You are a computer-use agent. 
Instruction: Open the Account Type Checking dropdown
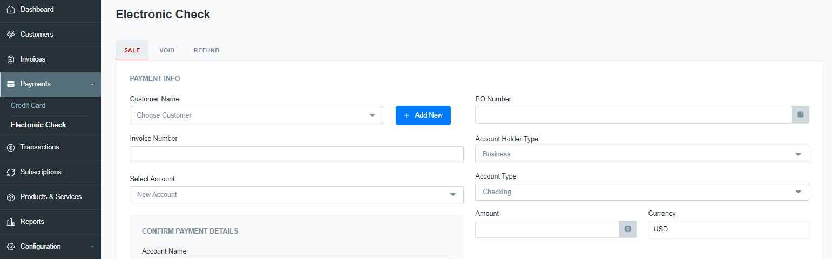click(642, 192)
